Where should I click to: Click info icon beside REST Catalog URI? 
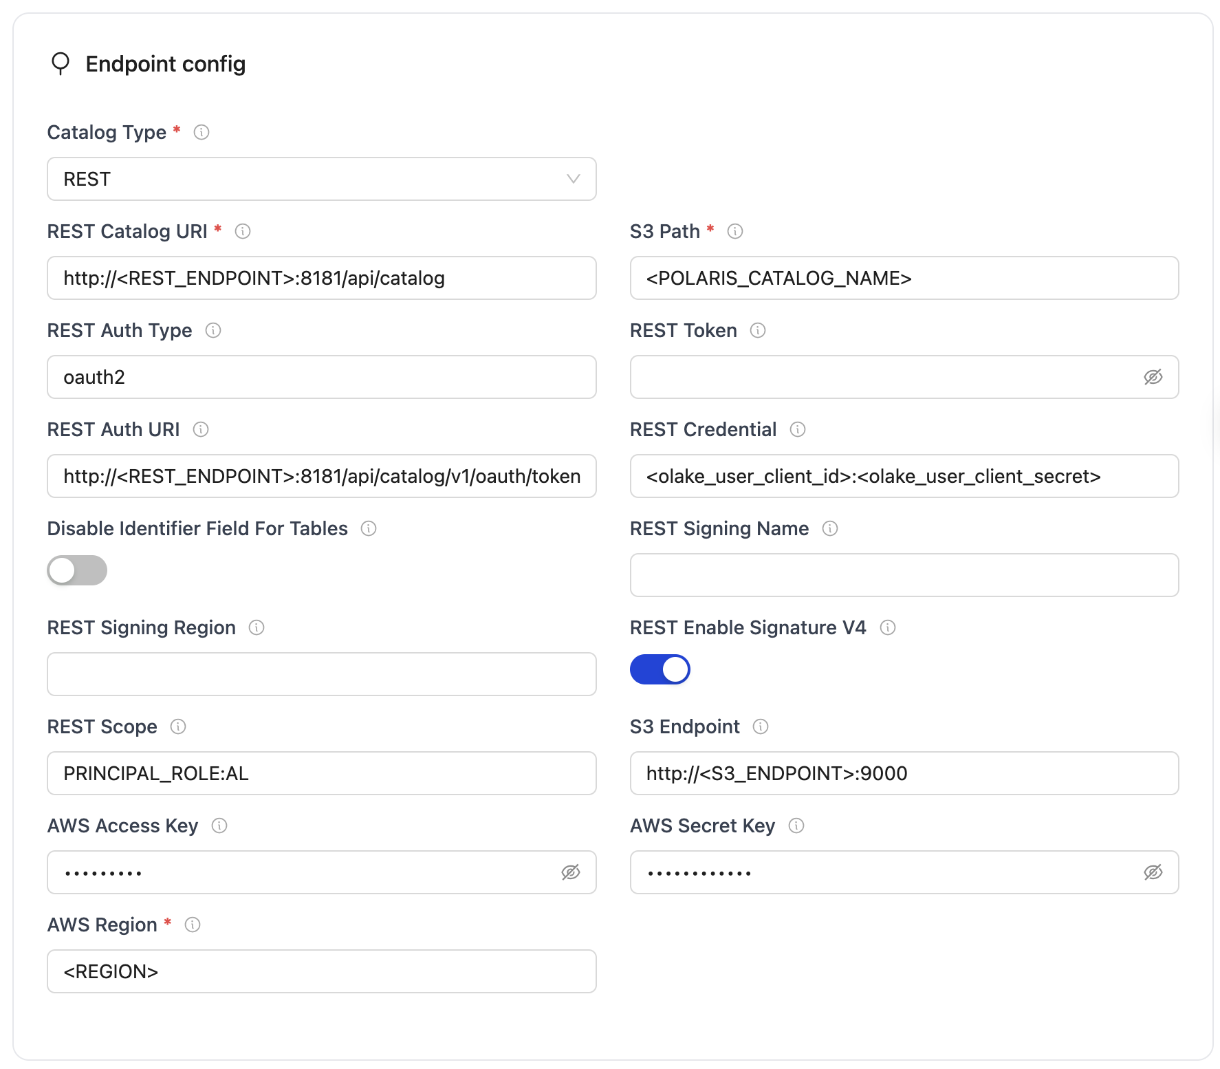click(243, 231)
